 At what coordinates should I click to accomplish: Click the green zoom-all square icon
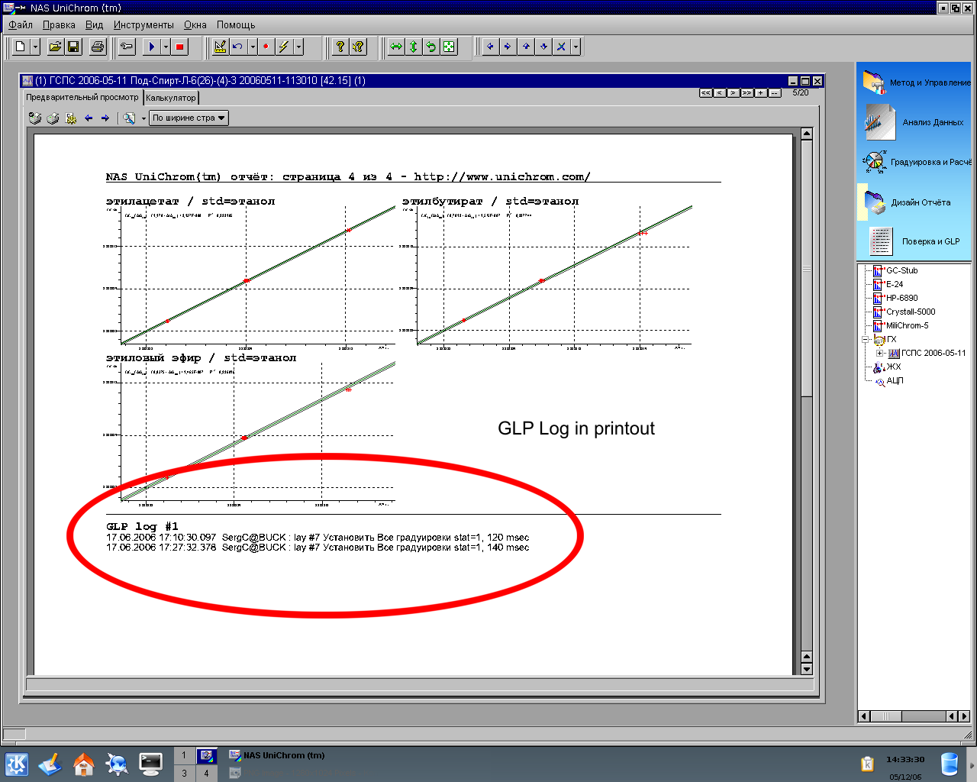click(449, 47)
